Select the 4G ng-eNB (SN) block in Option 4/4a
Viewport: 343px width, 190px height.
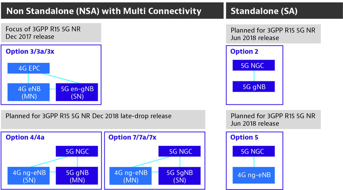(x=28, y=176)
